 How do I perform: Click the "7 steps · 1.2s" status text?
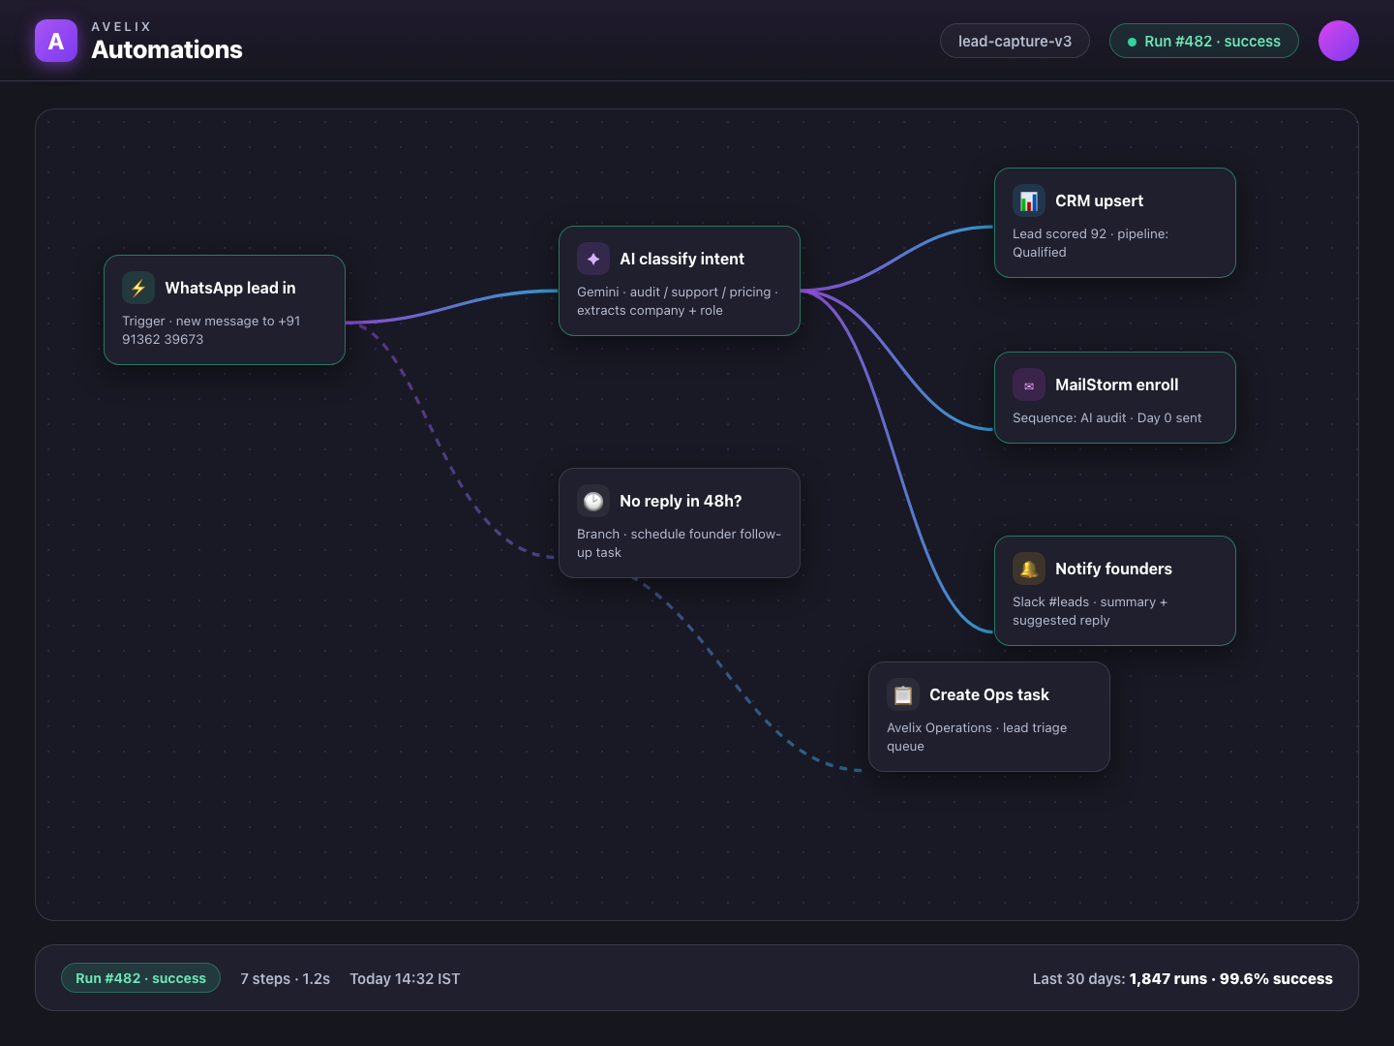coord(285,978)
